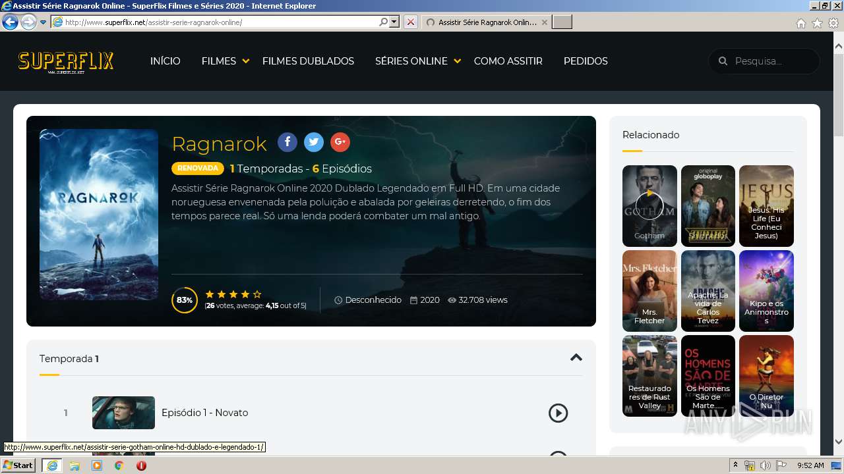Image resolution: width=844 pixels, height=474 pixels.
Task: Open Internet Explorer from the taskbar
Action: [52, 465]
